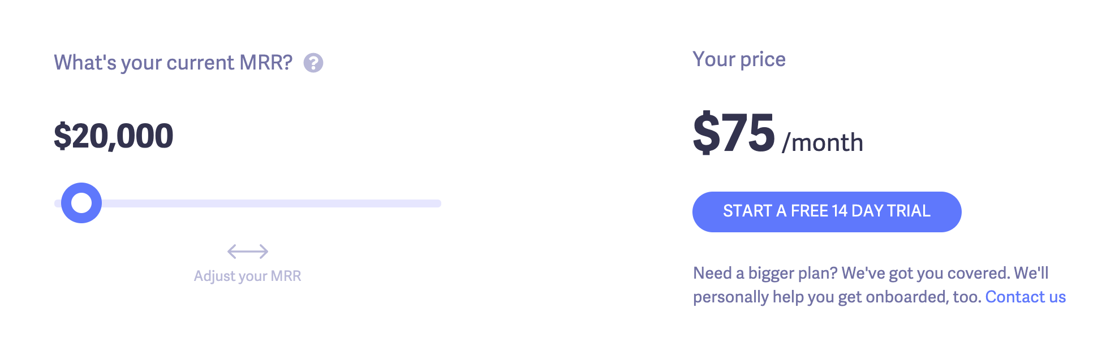Click the "Need a bigger plan?" text
The width and height of the screenshot is (1102, 364).
[765, 273]
